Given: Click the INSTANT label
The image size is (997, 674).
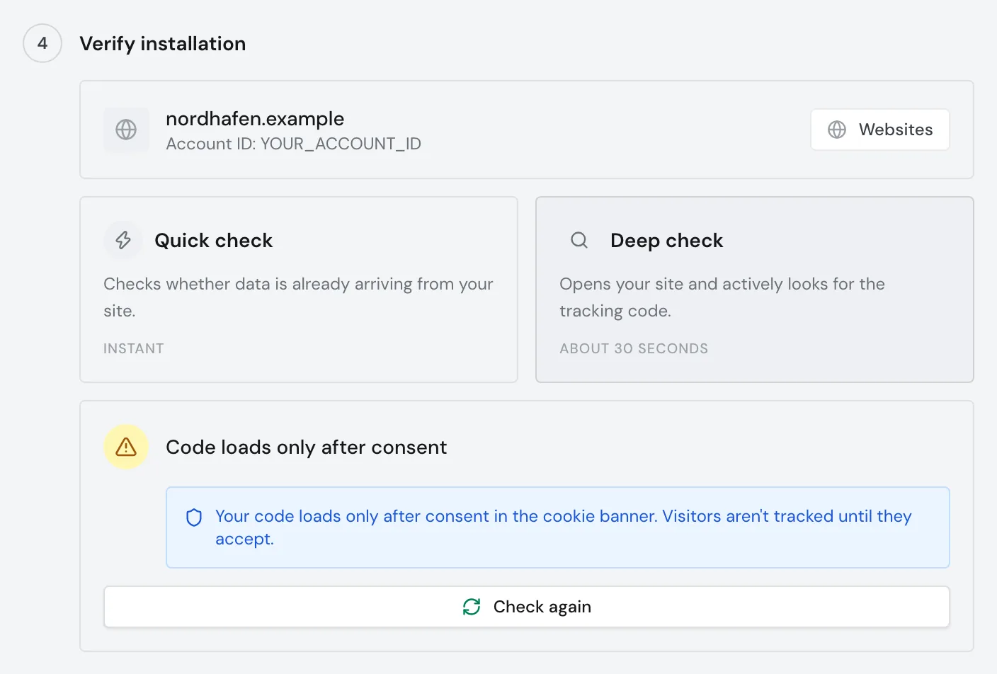Looking at the screenshot, I should pyautogui.click(x=134, y=348).
